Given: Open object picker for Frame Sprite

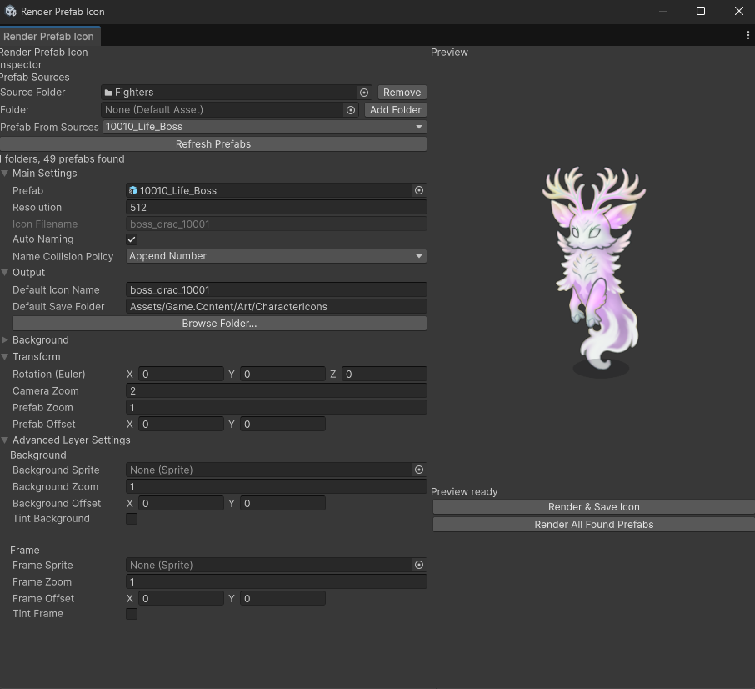Looking at the screenshot, I should 419,565.
